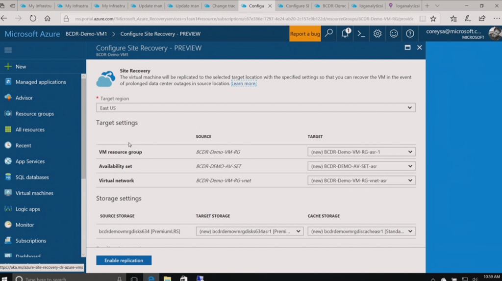Open Logic apps in sidebar

[27, 209]
